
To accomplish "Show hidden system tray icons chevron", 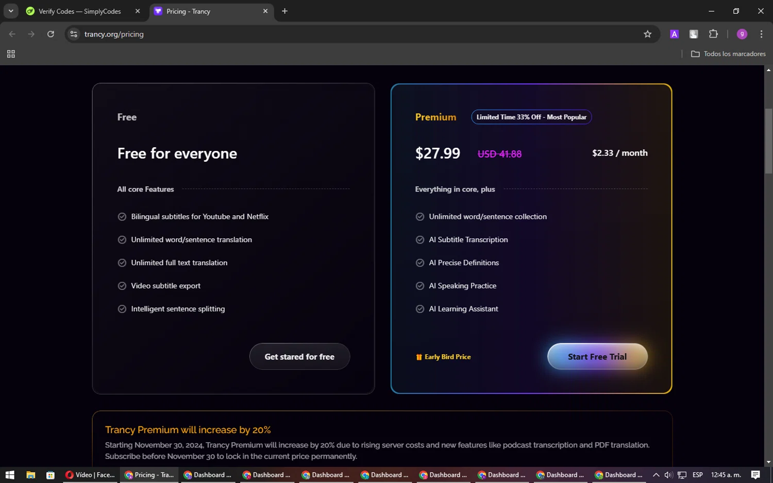I will coord(656,475).
